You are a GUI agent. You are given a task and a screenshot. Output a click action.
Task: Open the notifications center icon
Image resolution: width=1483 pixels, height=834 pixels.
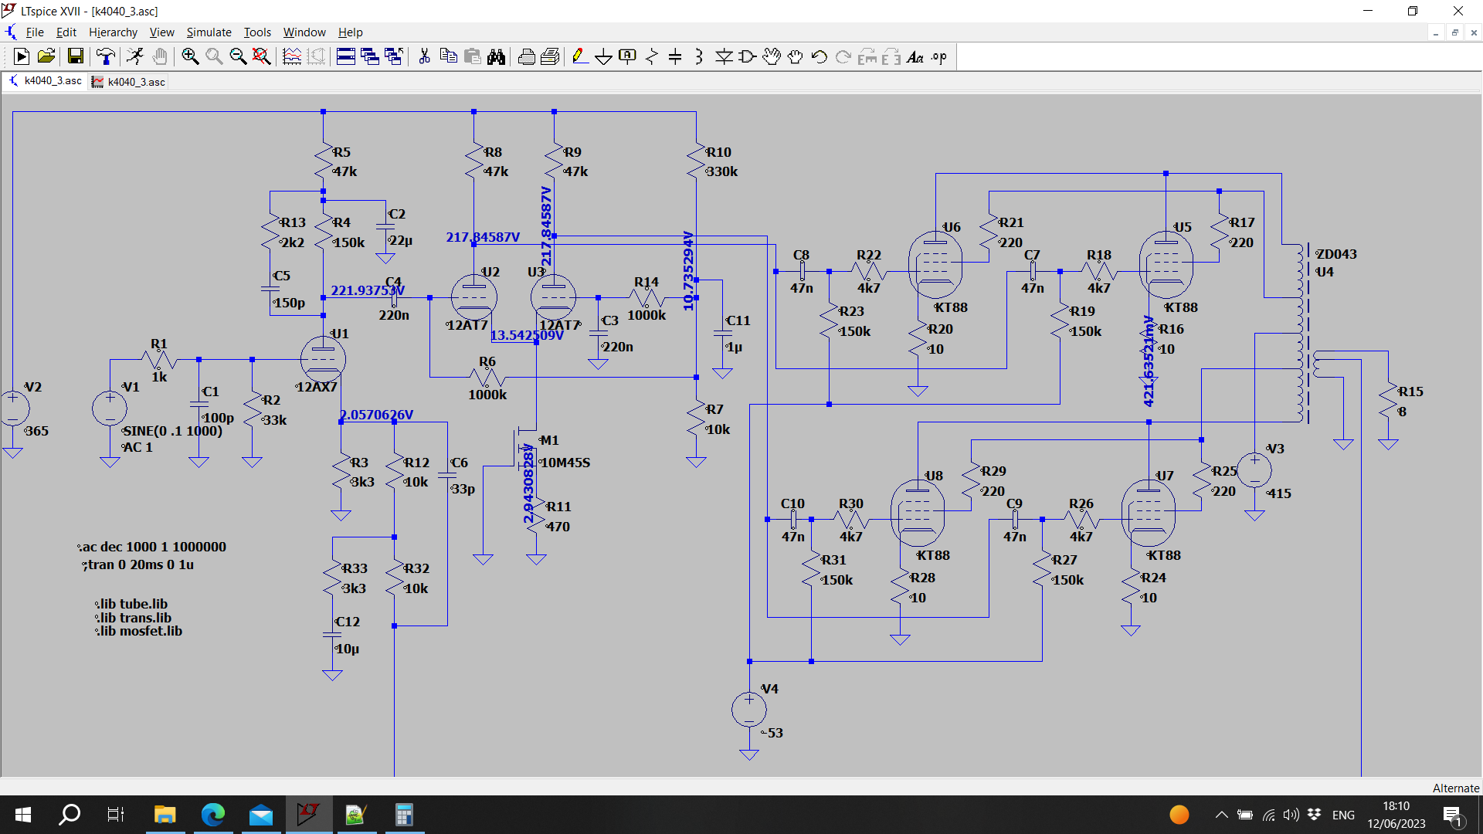(1452, 815)
